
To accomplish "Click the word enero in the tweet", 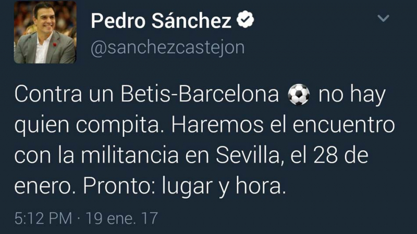I will 43,187.
